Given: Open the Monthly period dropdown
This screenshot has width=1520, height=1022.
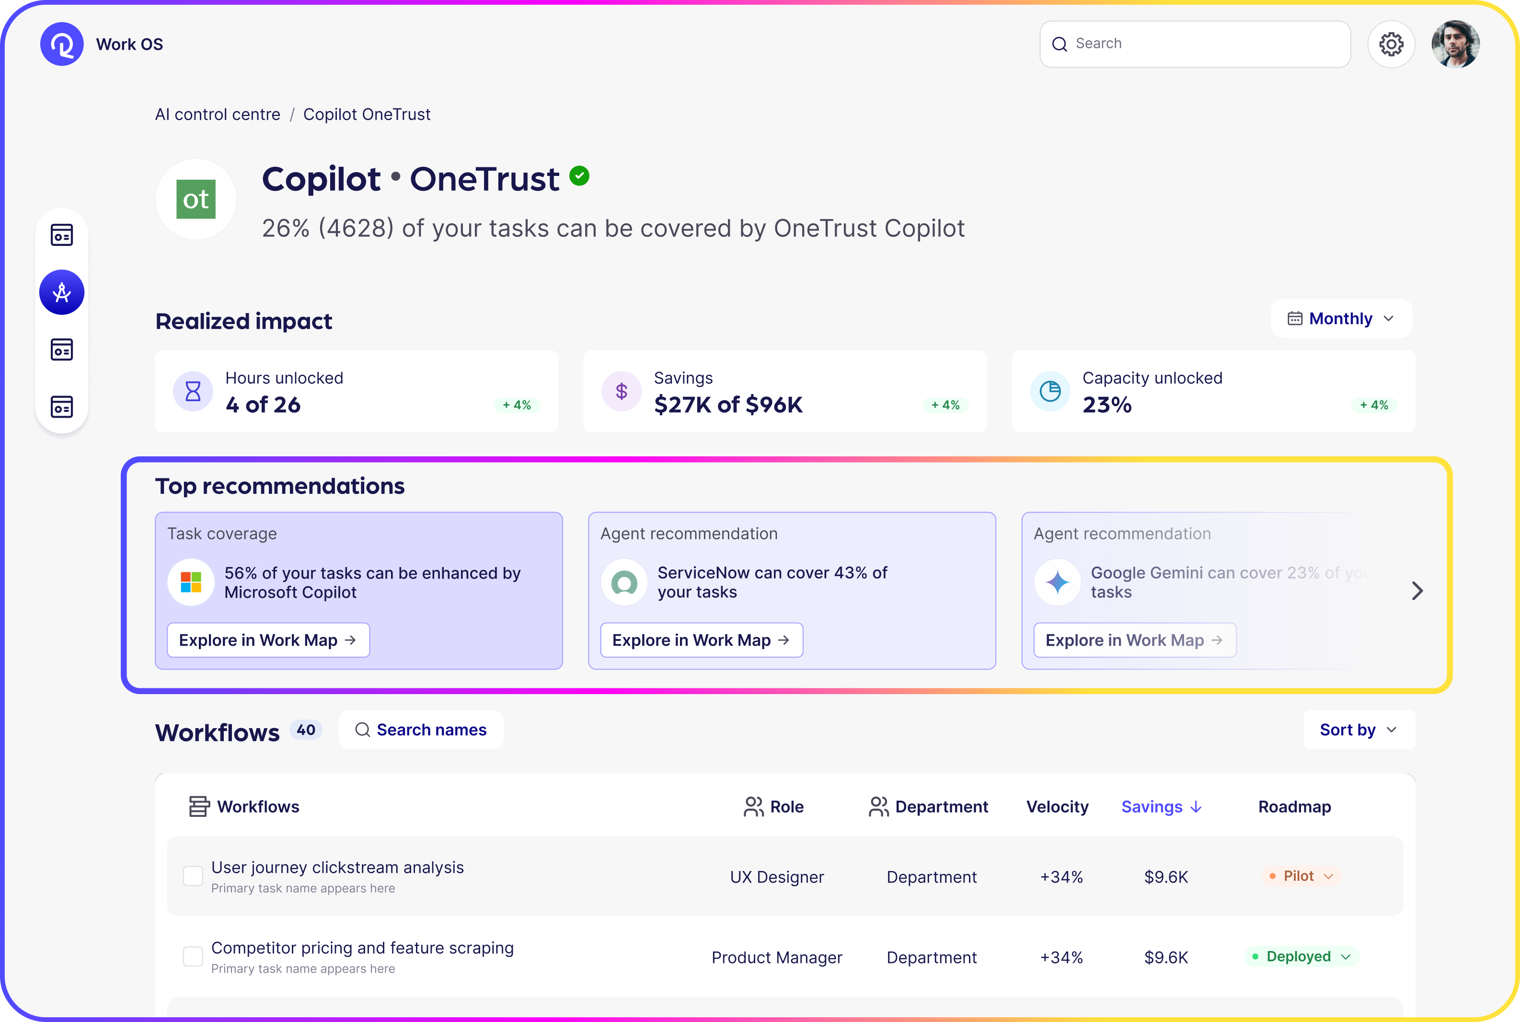Looking at the screenshot, I should point(1341,319).
